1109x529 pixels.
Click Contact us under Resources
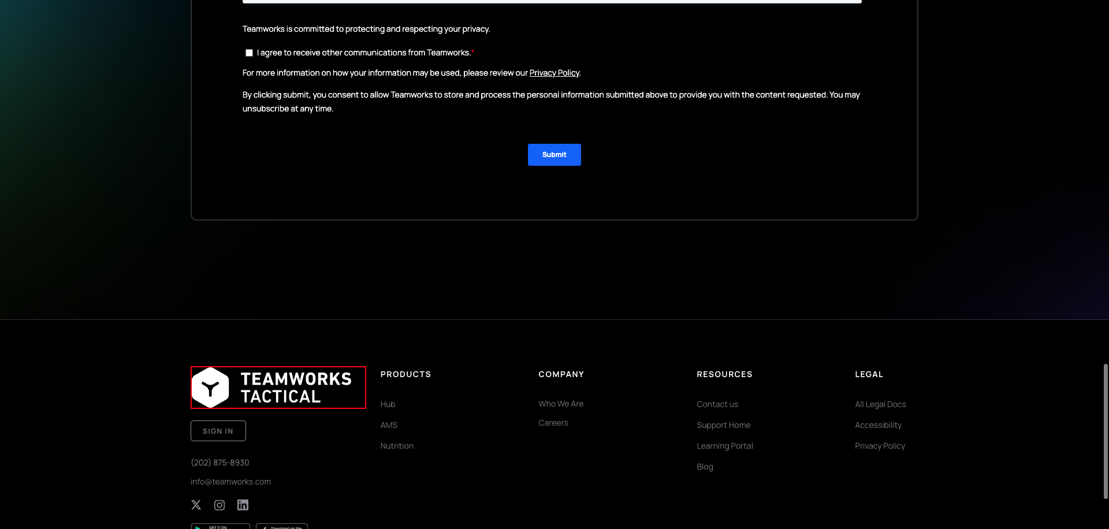717,404
